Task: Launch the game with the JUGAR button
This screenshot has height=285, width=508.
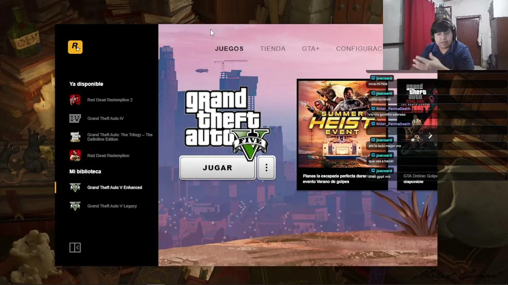Action: coord(217,168)
